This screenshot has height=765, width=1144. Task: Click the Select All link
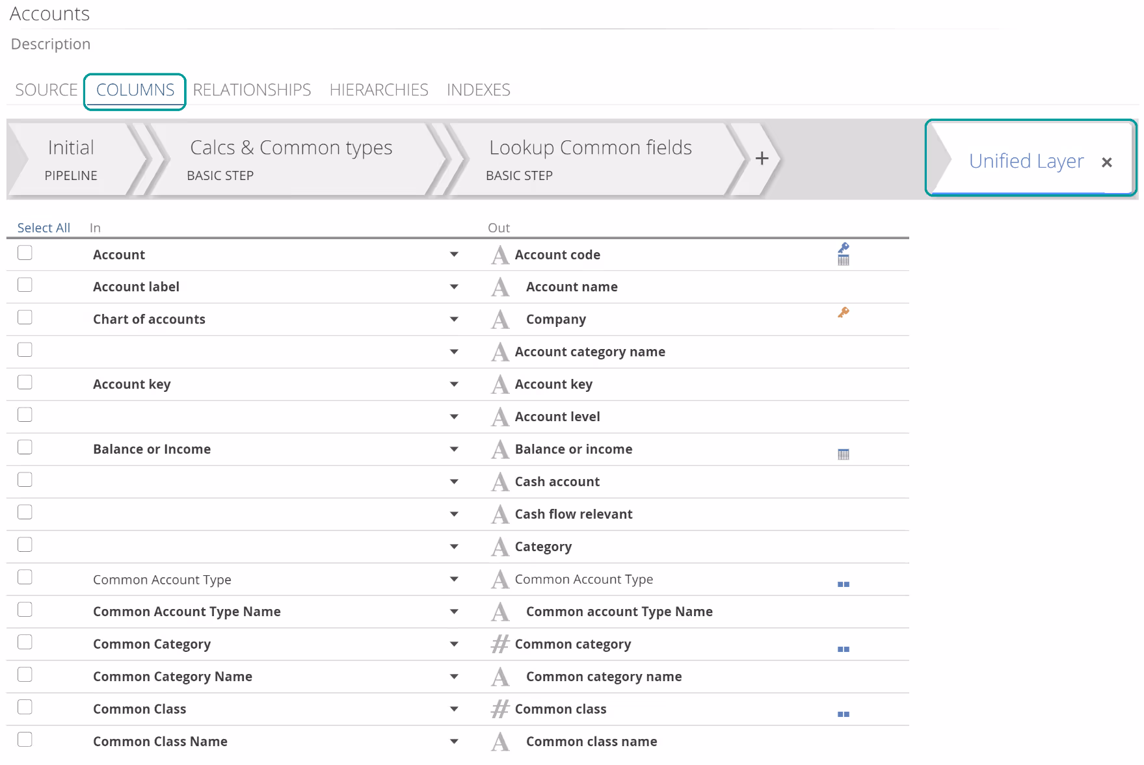pyautogui.click(x=44, y=227)
